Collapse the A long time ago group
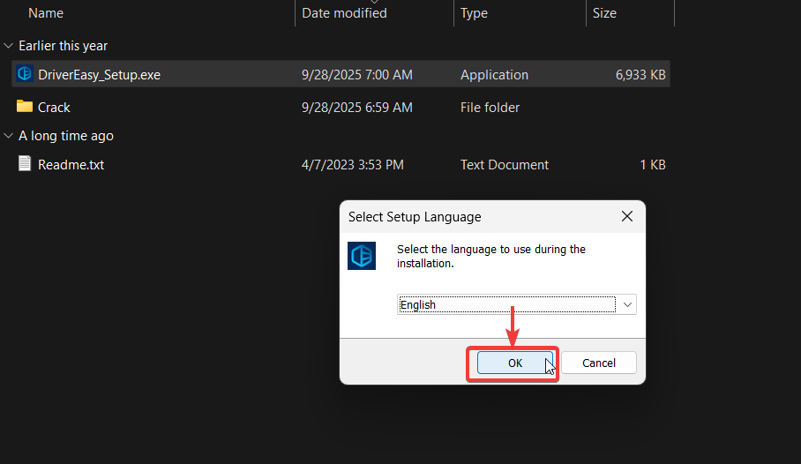This screenshot has width=801, height=464. click(8, 136)
